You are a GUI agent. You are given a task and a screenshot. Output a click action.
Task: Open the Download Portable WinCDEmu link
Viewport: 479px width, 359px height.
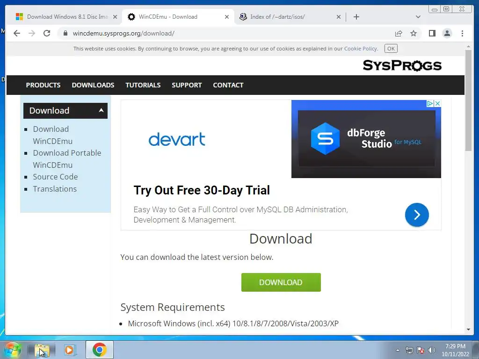coord(67,159)
